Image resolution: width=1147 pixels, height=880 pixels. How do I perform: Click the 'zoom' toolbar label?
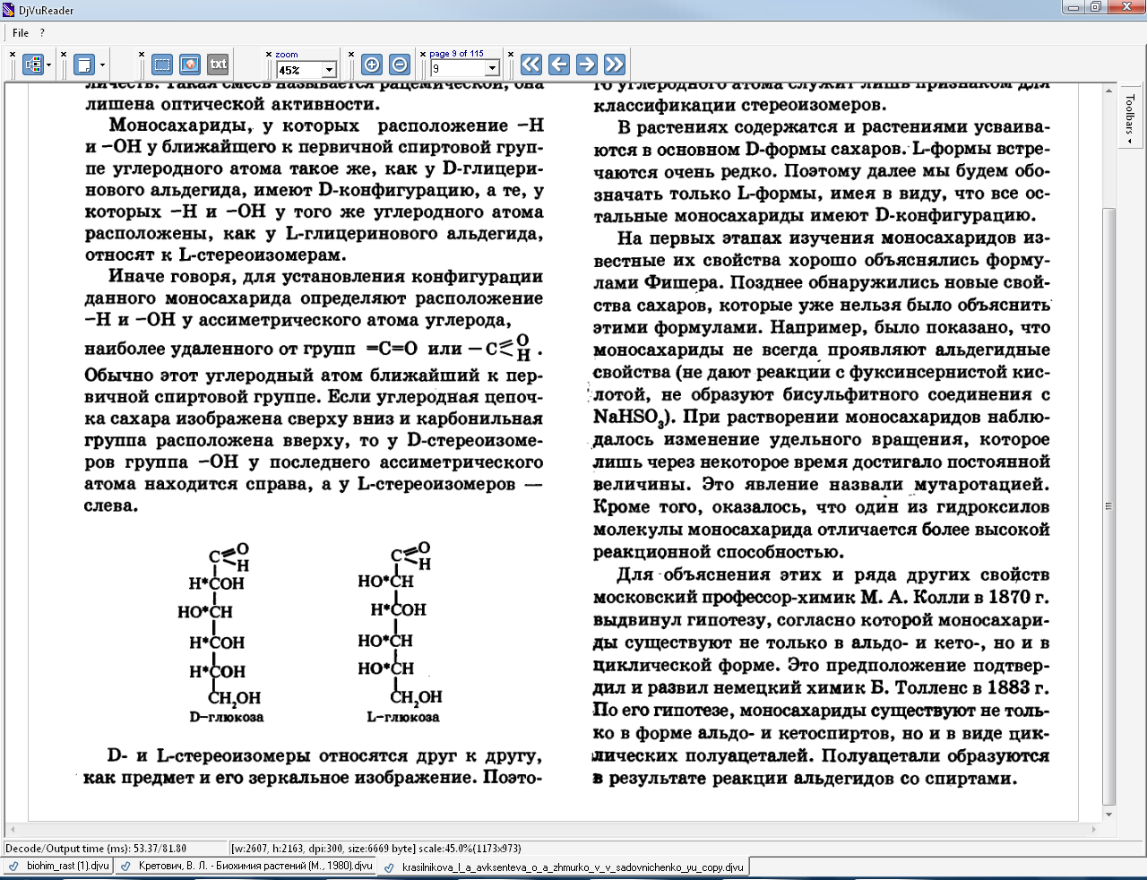287,55
